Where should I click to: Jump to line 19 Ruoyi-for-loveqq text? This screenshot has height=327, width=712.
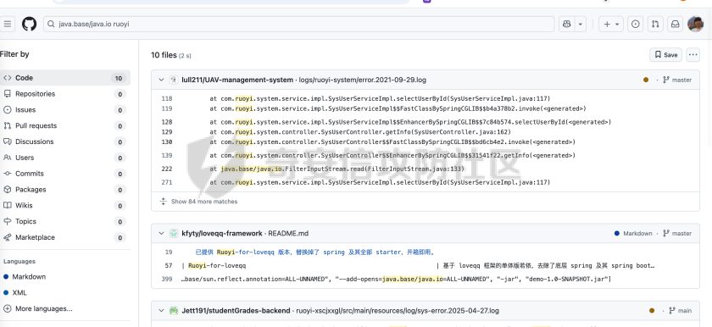pos(169,252)
